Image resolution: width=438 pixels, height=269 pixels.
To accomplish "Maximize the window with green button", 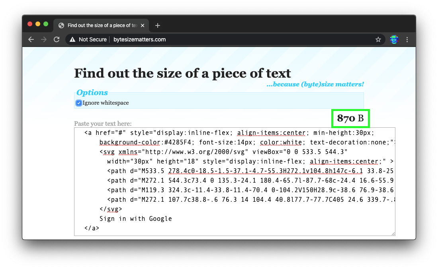I will click(46, 24).
